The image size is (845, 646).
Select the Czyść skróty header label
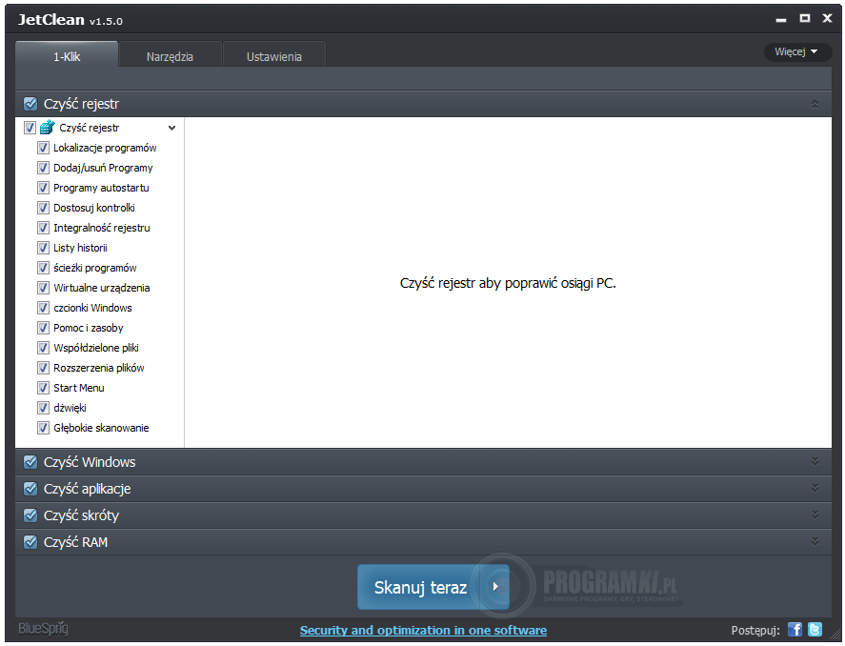click(81, 515)
